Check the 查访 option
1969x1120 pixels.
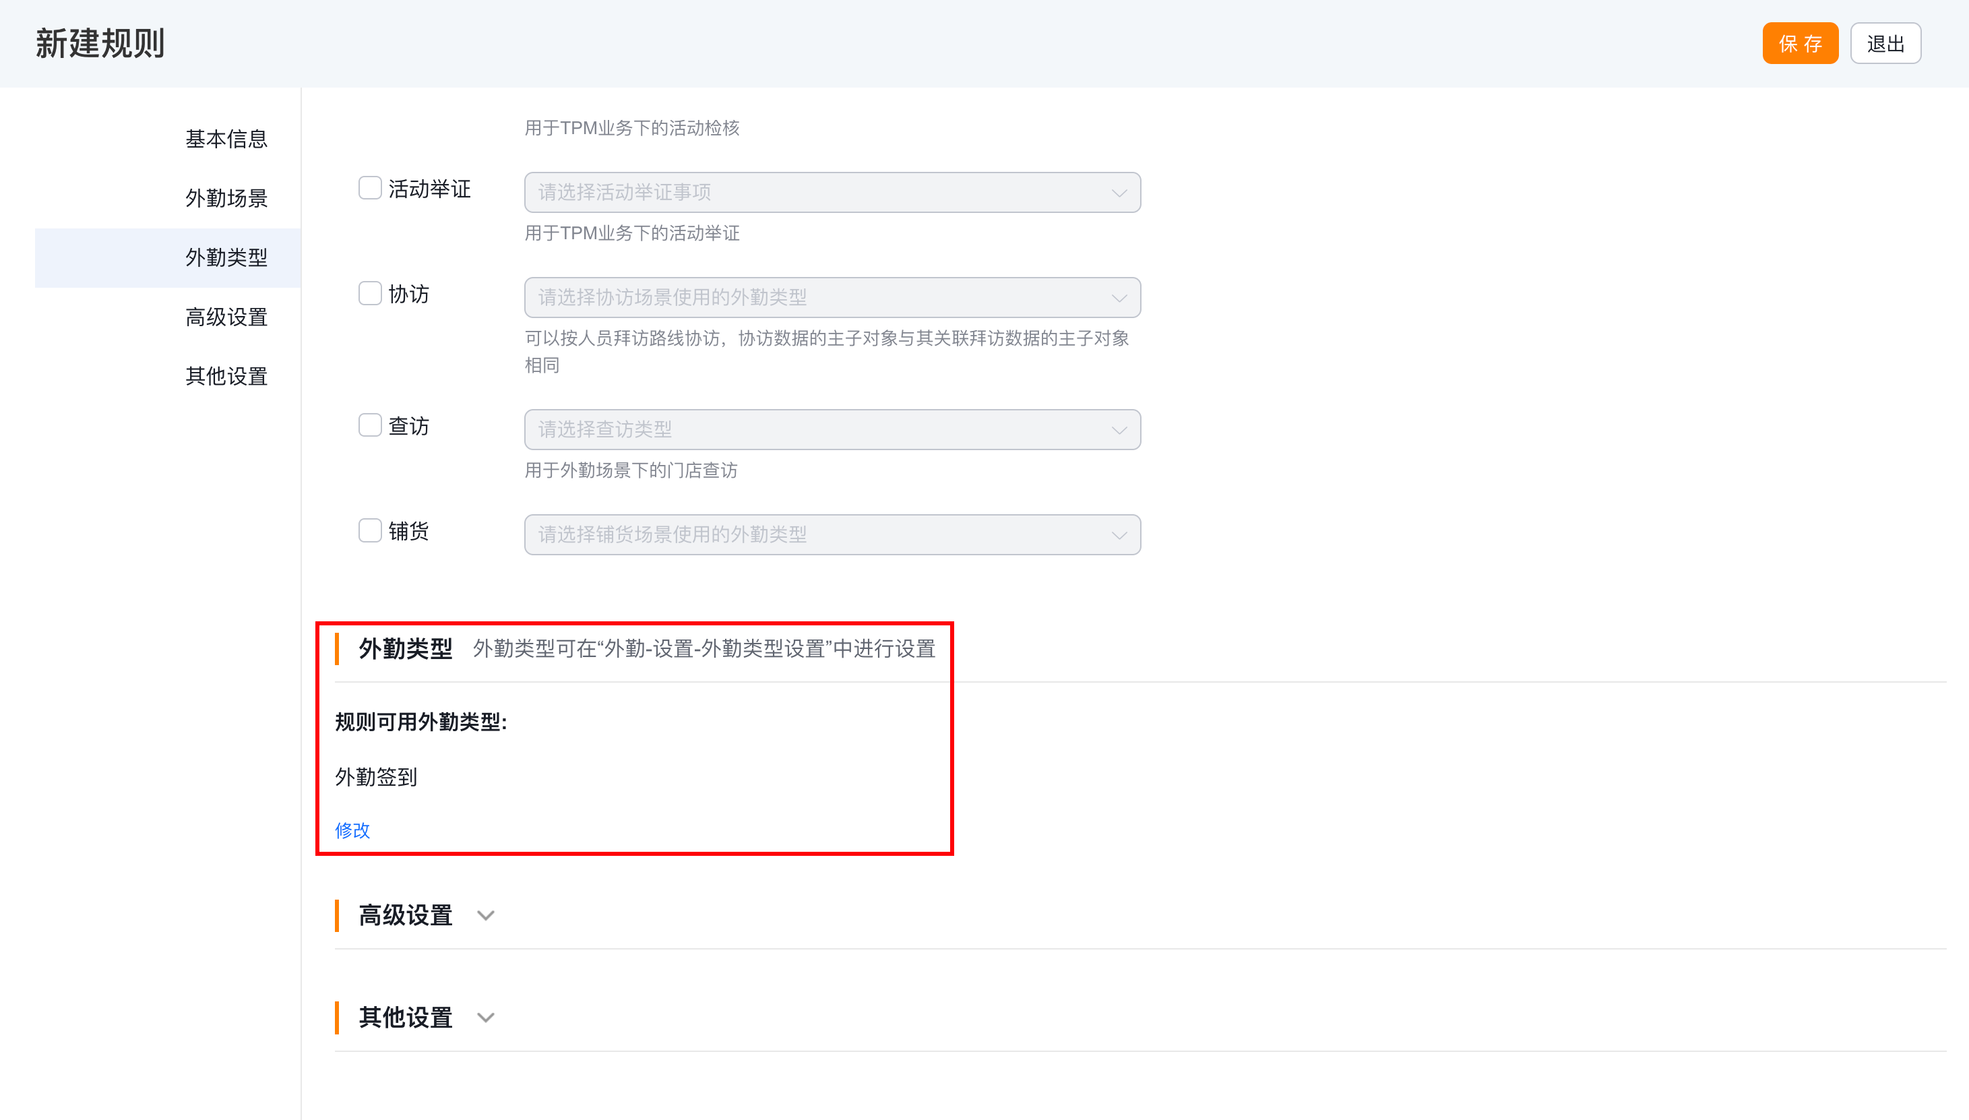(370, 425)
